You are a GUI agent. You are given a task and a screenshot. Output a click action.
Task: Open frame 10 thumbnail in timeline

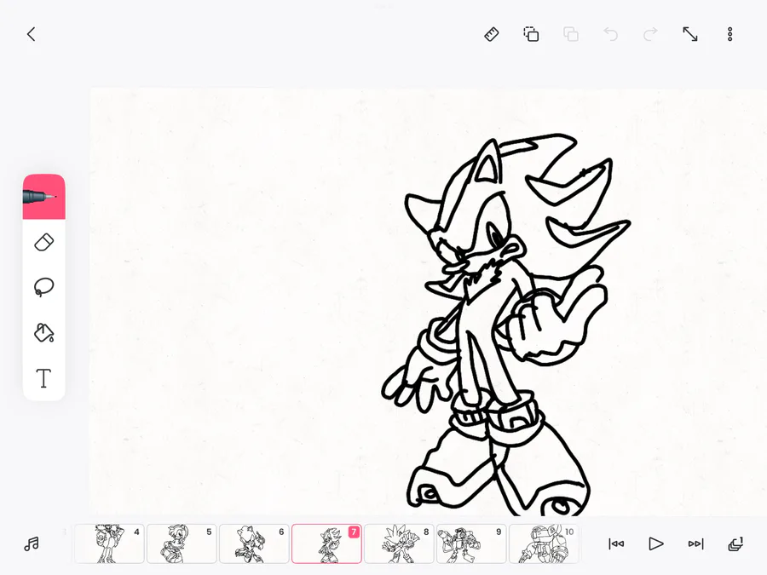point(544,543)
